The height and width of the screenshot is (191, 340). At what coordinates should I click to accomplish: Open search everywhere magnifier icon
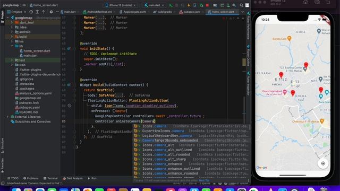(241, 5)
